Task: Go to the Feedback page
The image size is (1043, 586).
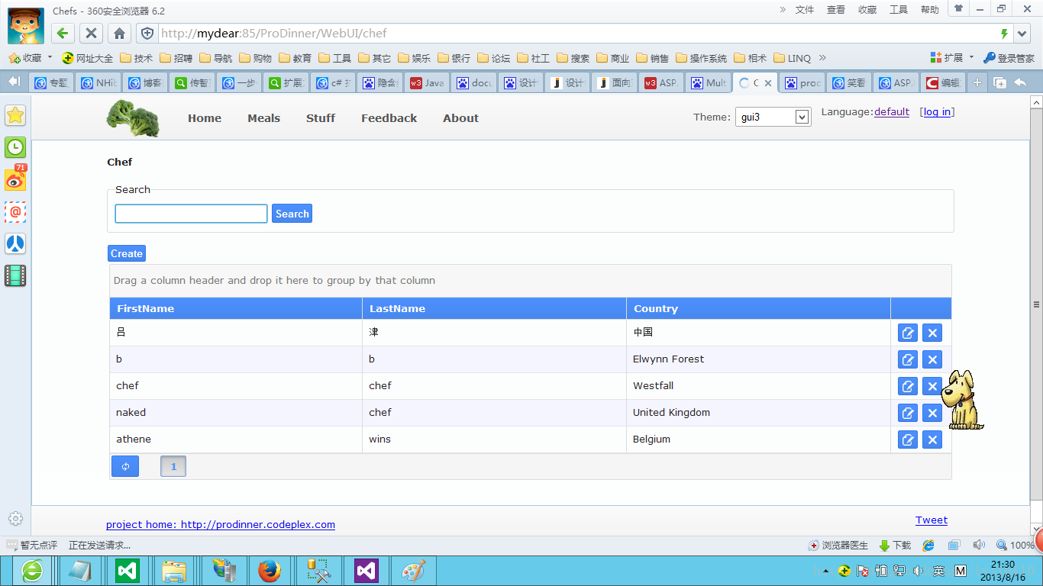Action: (x=389, y=118)
